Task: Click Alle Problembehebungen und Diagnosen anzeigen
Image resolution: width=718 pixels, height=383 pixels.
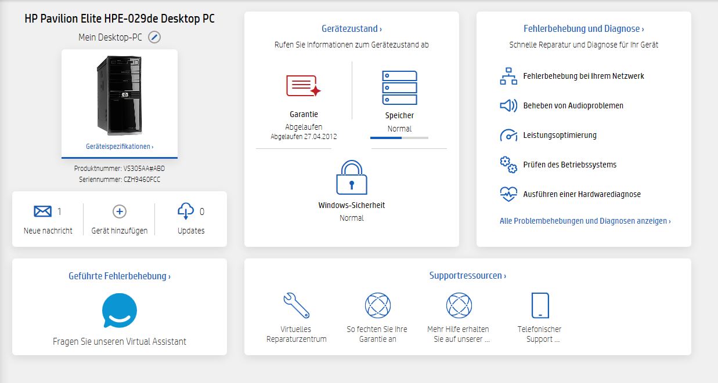Action: tap(585, 221)
